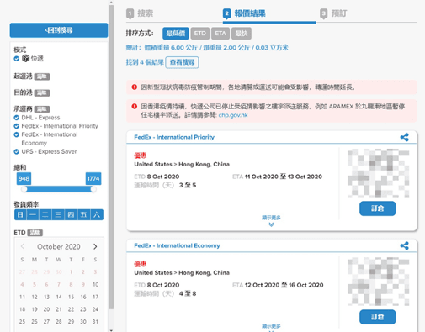Click the maximum total slider handle at 1774
This screenshot has height=332, width=425.
tap(93, 189)
